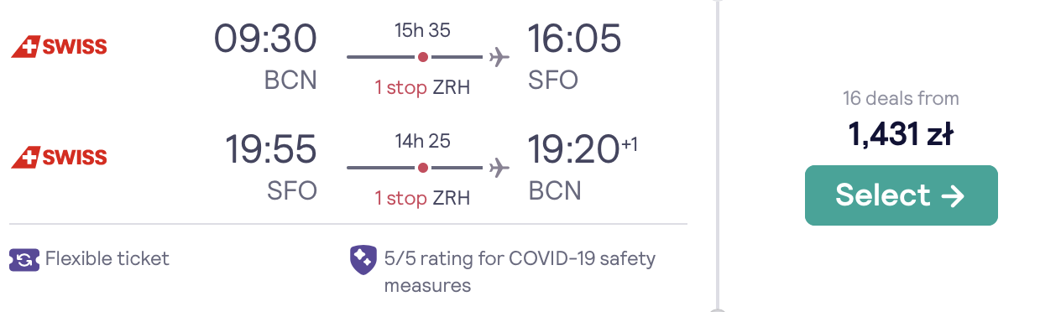Click the red stop dot on outbound line
Viewport: 1061px width, 312px height.
[x=423, y=57]
